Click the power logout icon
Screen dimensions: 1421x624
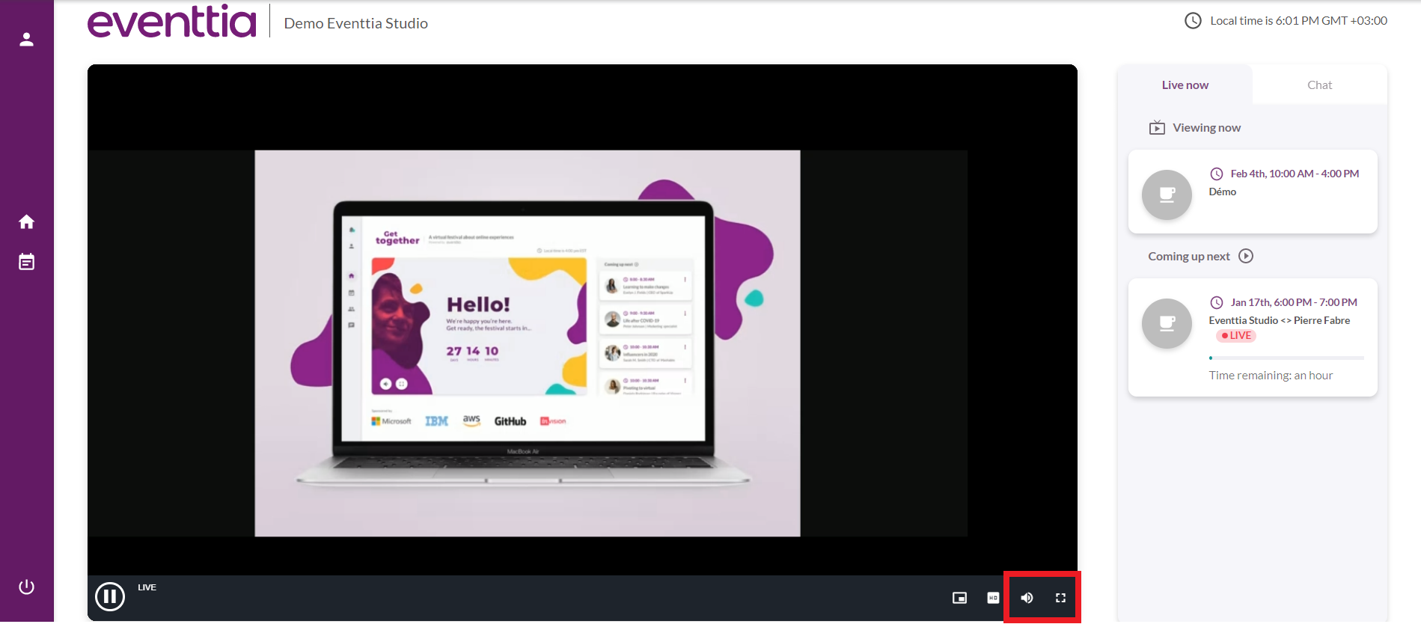26,587
